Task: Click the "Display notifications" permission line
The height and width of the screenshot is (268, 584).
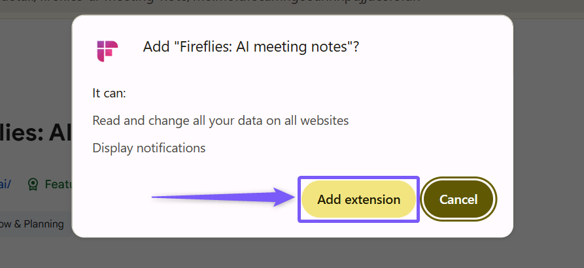Action: (149, 148)
